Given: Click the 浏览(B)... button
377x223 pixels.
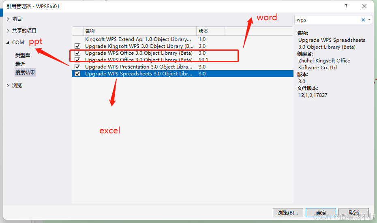Looking at the screenshot, I should 288,212.
